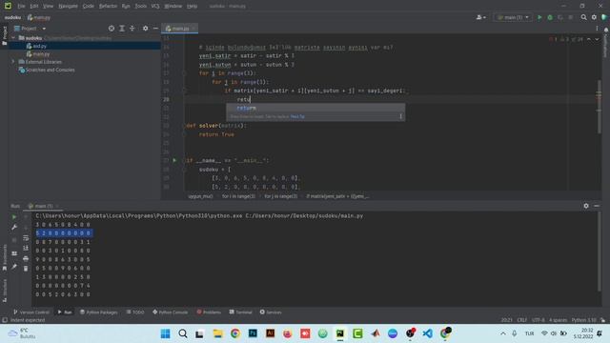Run main (1) with the green play button
The height and width of the screenshot is (343, 610).
click(539, 17)
